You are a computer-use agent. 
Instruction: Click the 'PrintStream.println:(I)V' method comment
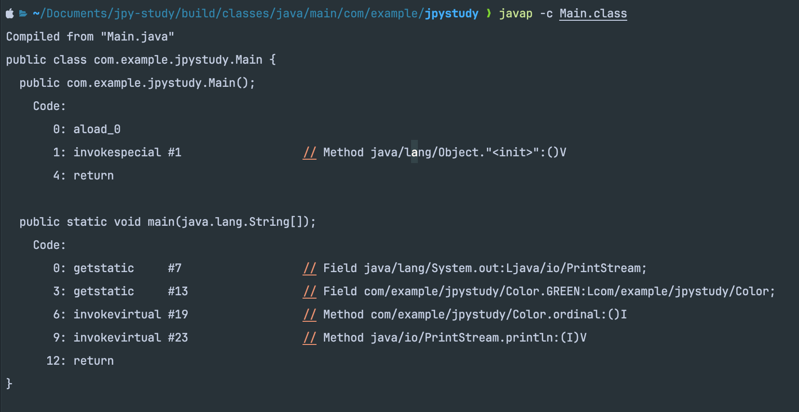(x=455, y=338)
